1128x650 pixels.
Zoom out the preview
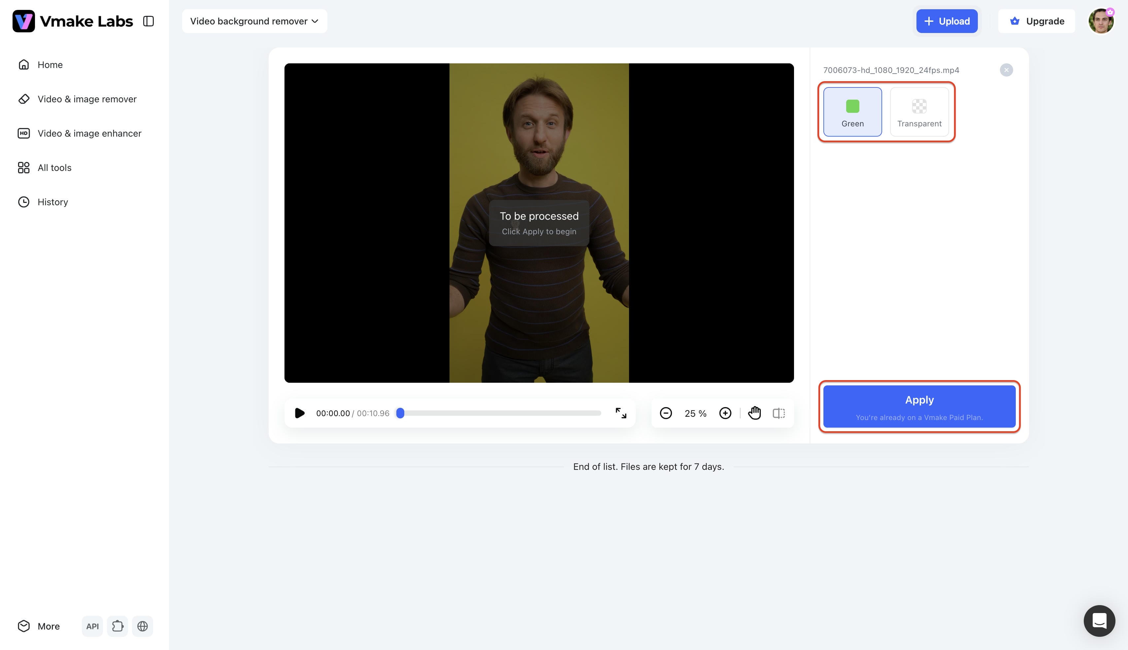coord(666,413)
